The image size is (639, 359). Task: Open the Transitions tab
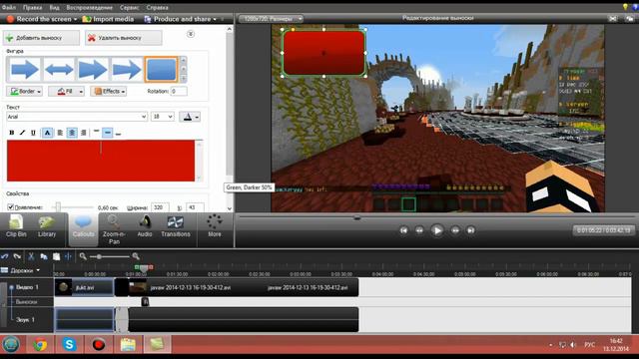[176, 227]
